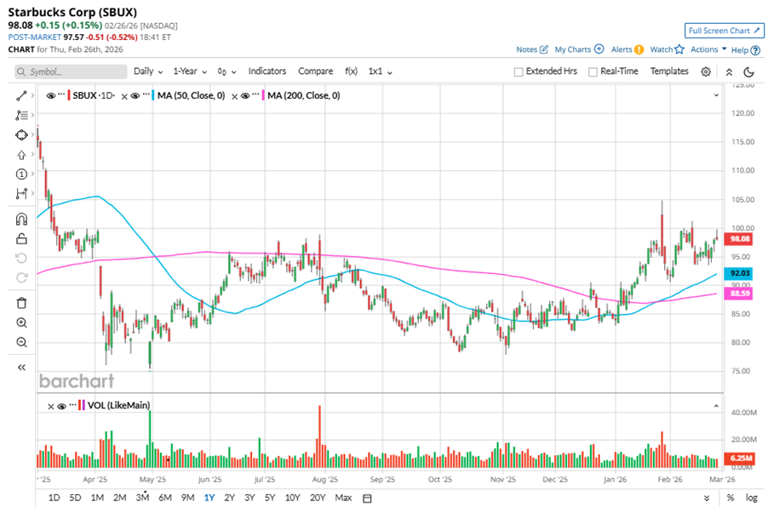Select the arrow marker tool

pyautogui.click(x=21, y=155)
